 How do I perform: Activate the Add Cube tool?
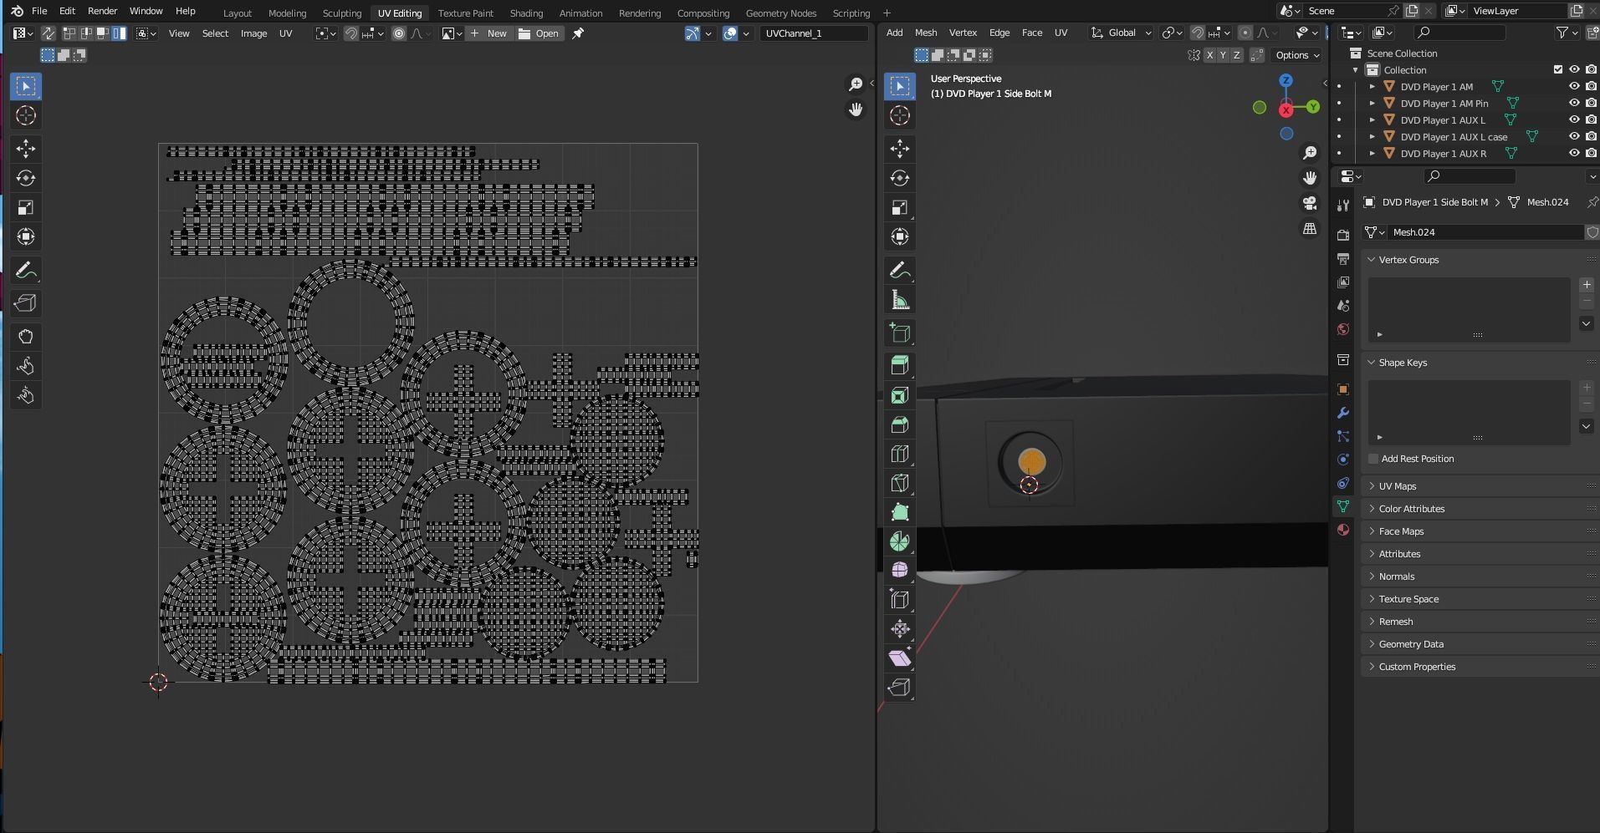tap(900, 333)
